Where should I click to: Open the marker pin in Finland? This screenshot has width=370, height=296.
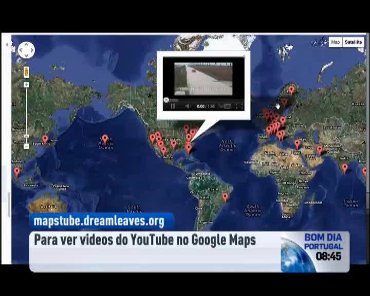[x=291, y=89]
